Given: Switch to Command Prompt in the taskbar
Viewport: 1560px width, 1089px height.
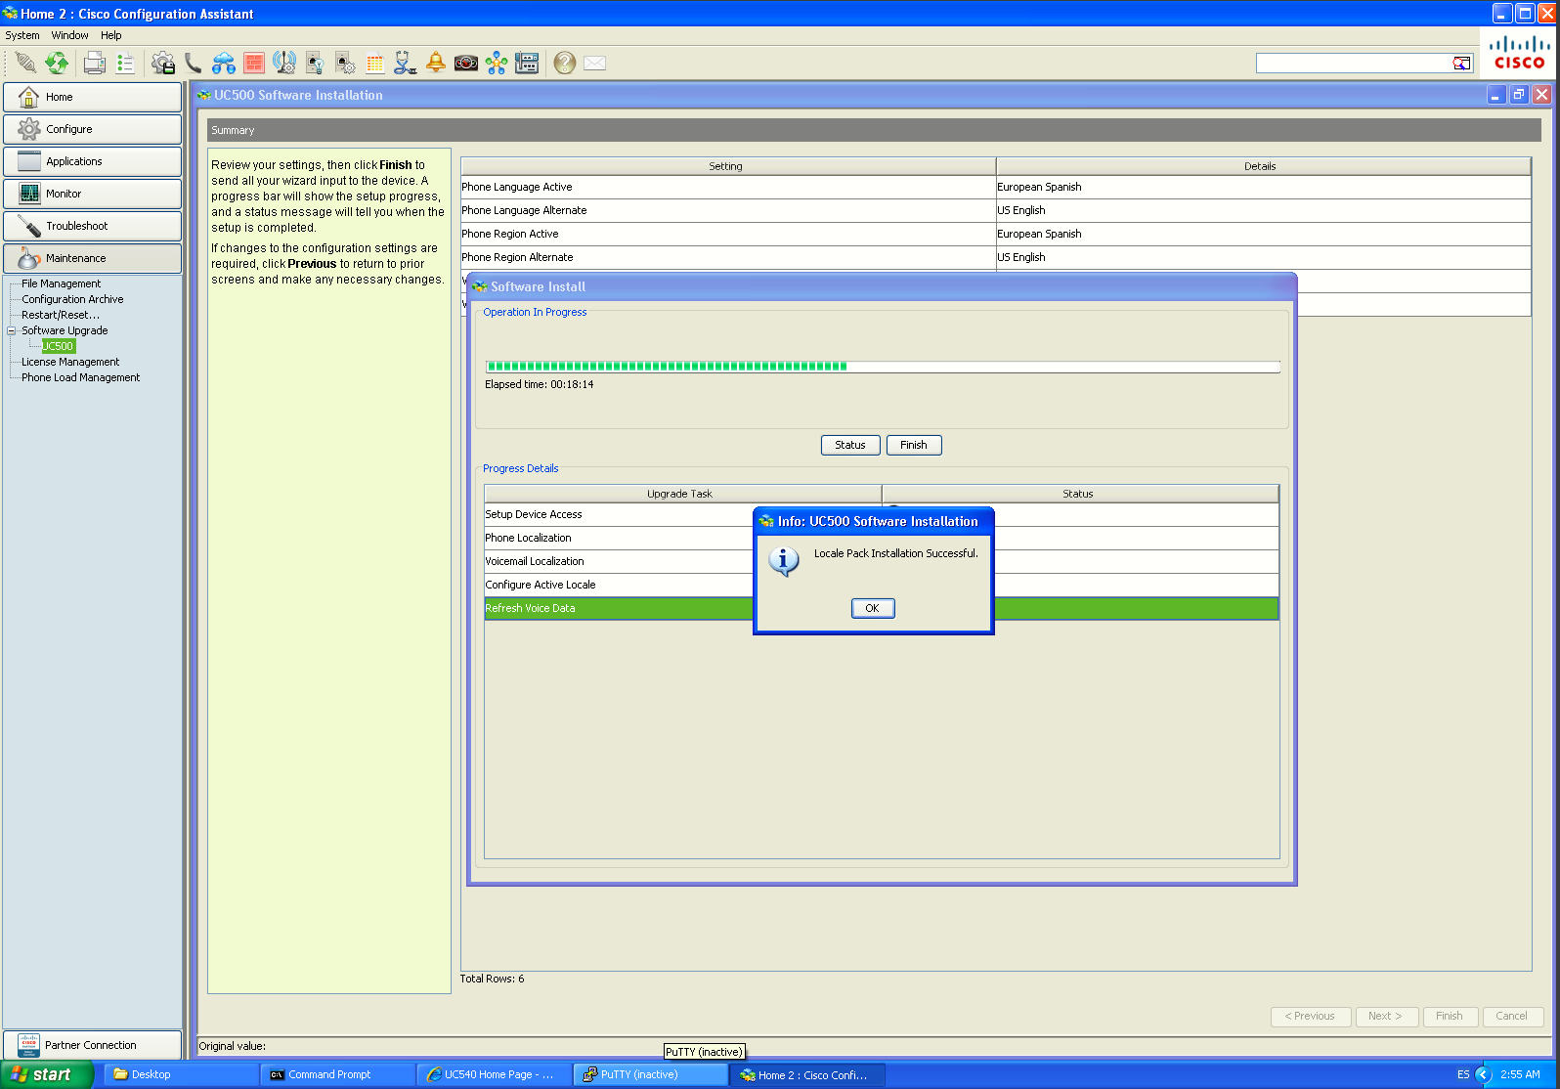Looking at the screenshot, I should pyautogui.click(x=337, y=1074).
